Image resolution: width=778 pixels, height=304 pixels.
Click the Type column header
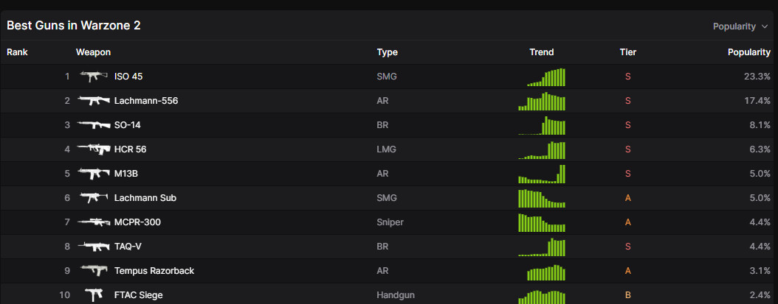point(388,52)
